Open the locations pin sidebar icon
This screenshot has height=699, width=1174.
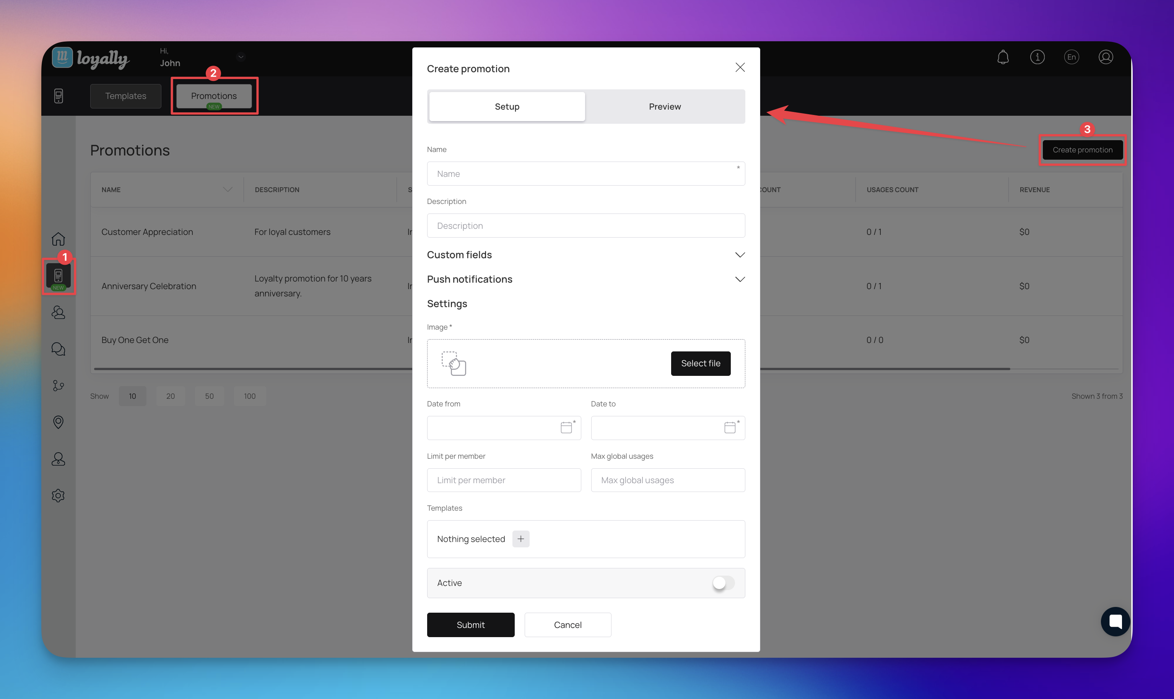58,422
